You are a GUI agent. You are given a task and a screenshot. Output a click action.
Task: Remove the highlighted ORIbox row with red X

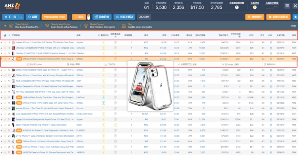tap(9, 59)
